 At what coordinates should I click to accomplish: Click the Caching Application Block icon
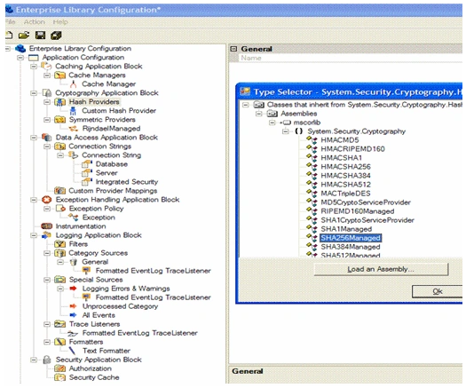(46, 66)
